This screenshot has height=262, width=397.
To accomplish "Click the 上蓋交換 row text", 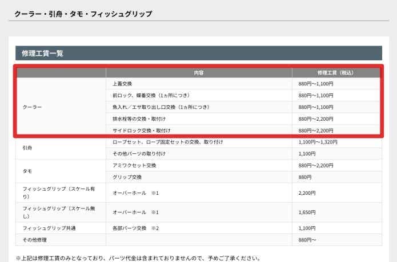I will (123, 84).
